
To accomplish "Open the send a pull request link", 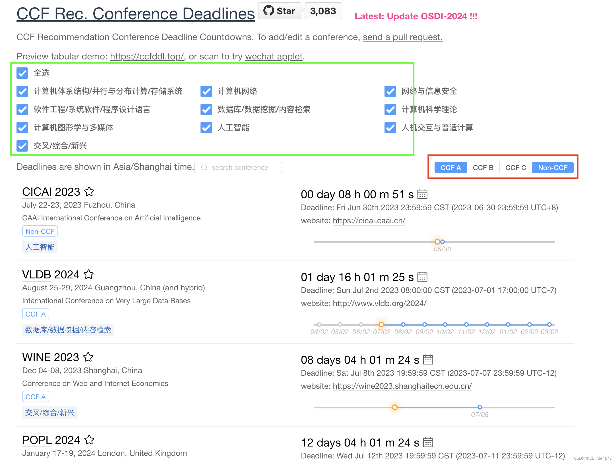I will 402,37.
